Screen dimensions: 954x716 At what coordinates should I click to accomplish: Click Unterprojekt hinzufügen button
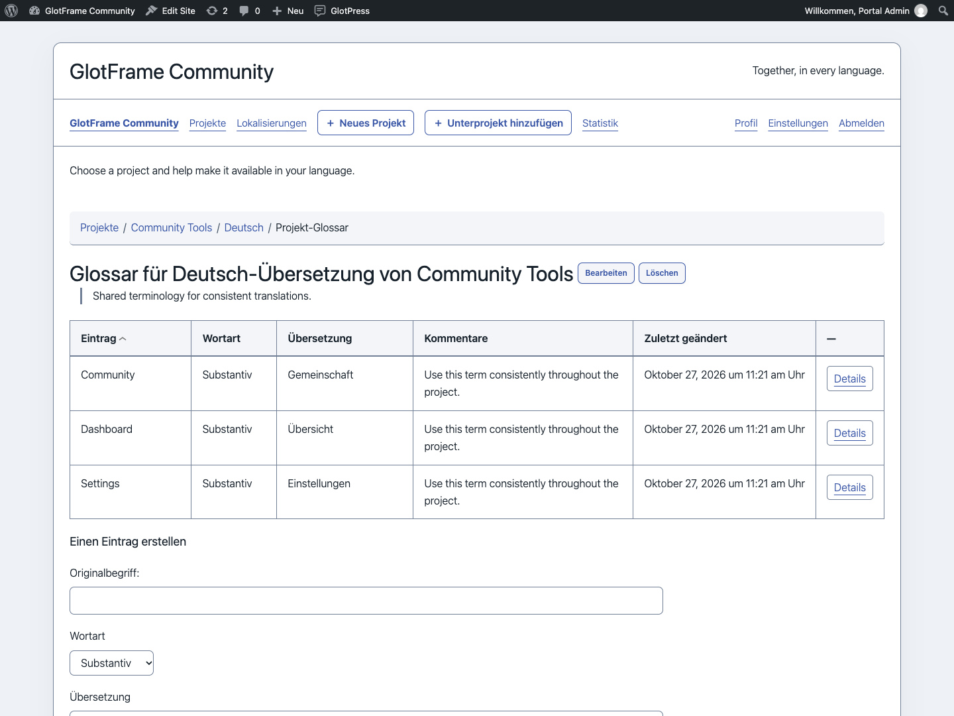pyautogui.click(x=498, y=123)
